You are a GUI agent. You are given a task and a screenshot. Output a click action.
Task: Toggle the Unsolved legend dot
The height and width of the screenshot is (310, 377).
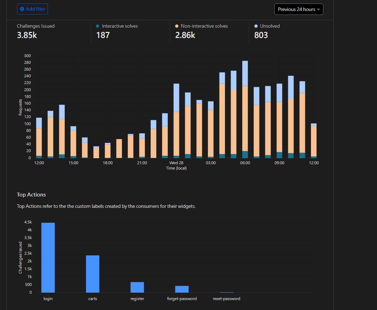click(256, 26)
